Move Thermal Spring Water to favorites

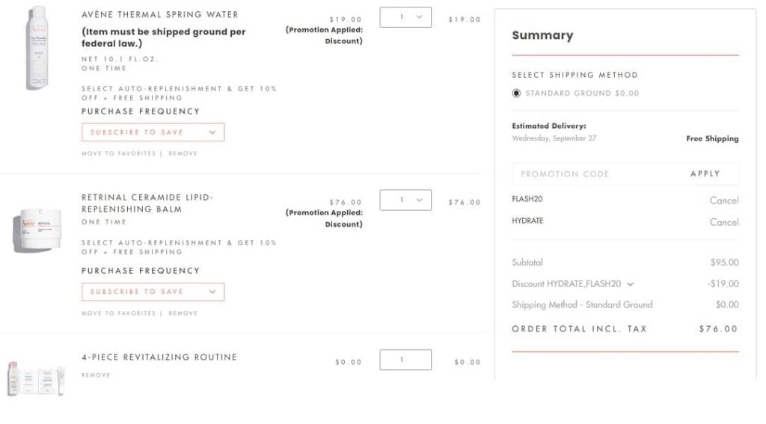click(118, 153)
